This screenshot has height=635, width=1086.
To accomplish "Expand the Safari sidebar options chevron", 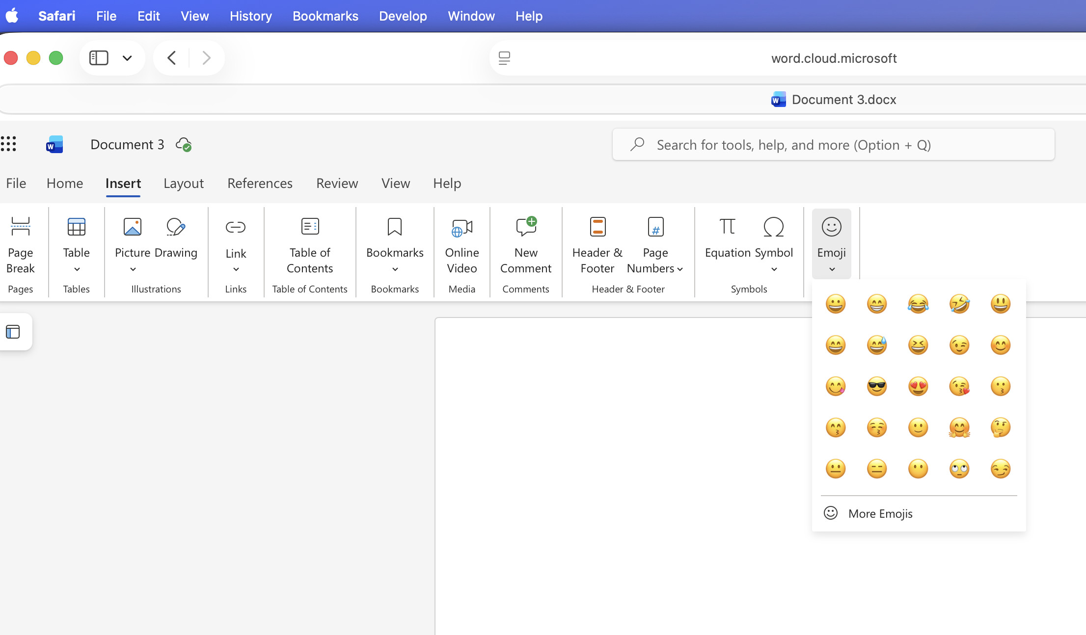I will coord(127,58).
